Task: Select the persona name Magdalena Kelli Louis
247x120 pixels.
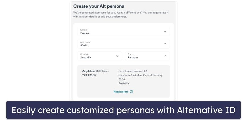Action: [95, 71]
